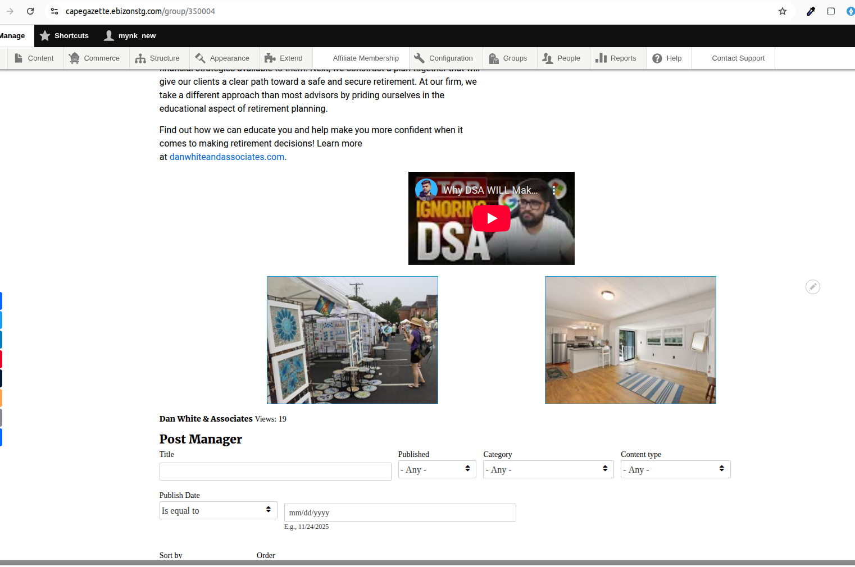Expand the Category filter dropdown
855x567 pixels.
click(548, 469)
